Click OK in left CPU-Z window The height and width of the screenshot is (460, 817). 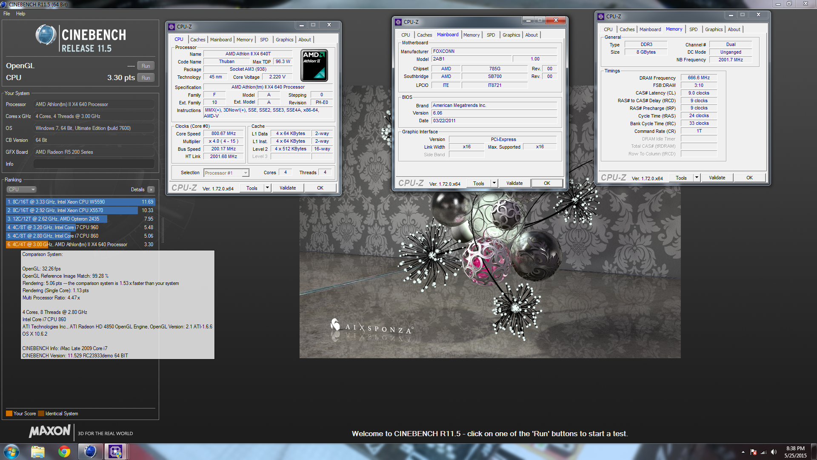tap(320, 188)
